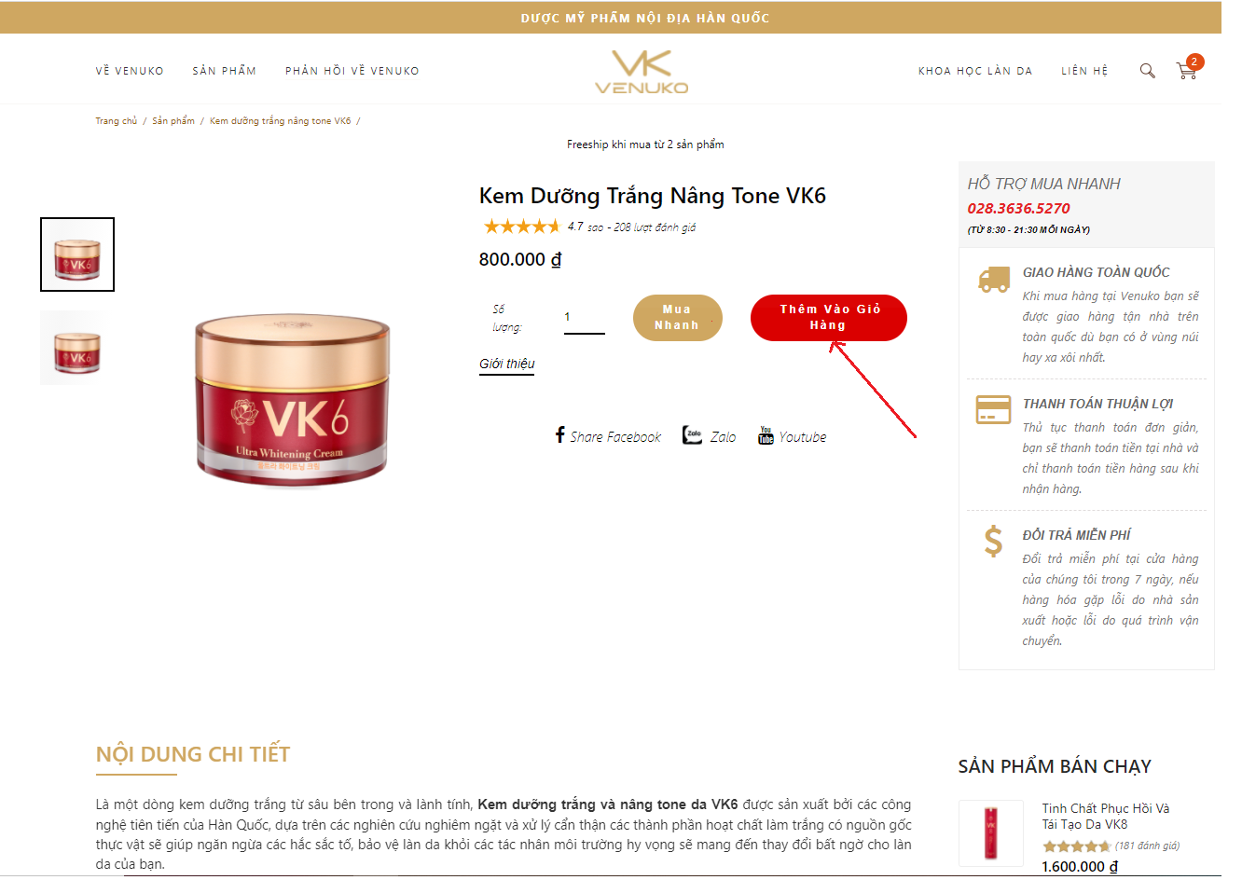This screenshot has width=1242, height=880.
Task: Open the Khoa Học Làn Da menu
Action: (x=975, y=71)
